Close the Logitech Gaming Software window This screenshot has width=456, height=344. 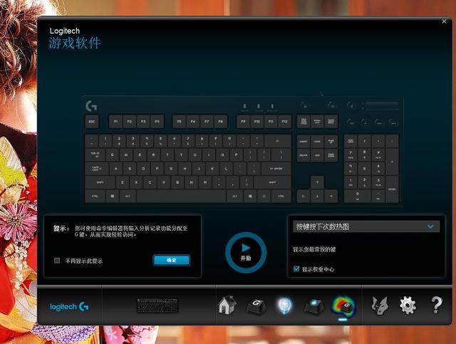pyautogui.click(x=444, y=21)
